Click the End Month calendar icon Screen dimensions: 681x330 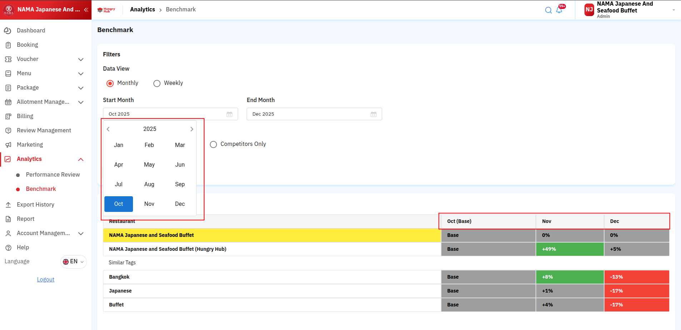(374, 114)
